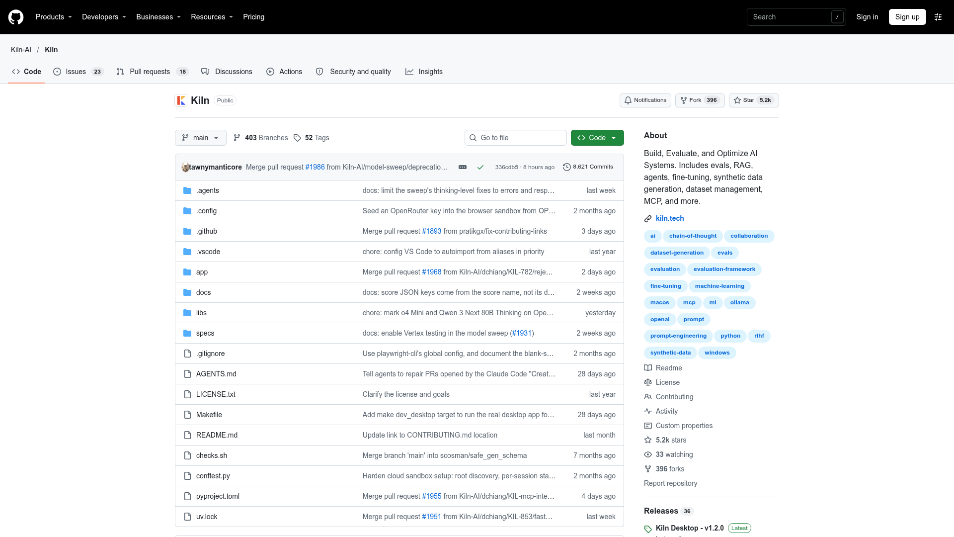Fork the repository using Fork button

point(700,100)
